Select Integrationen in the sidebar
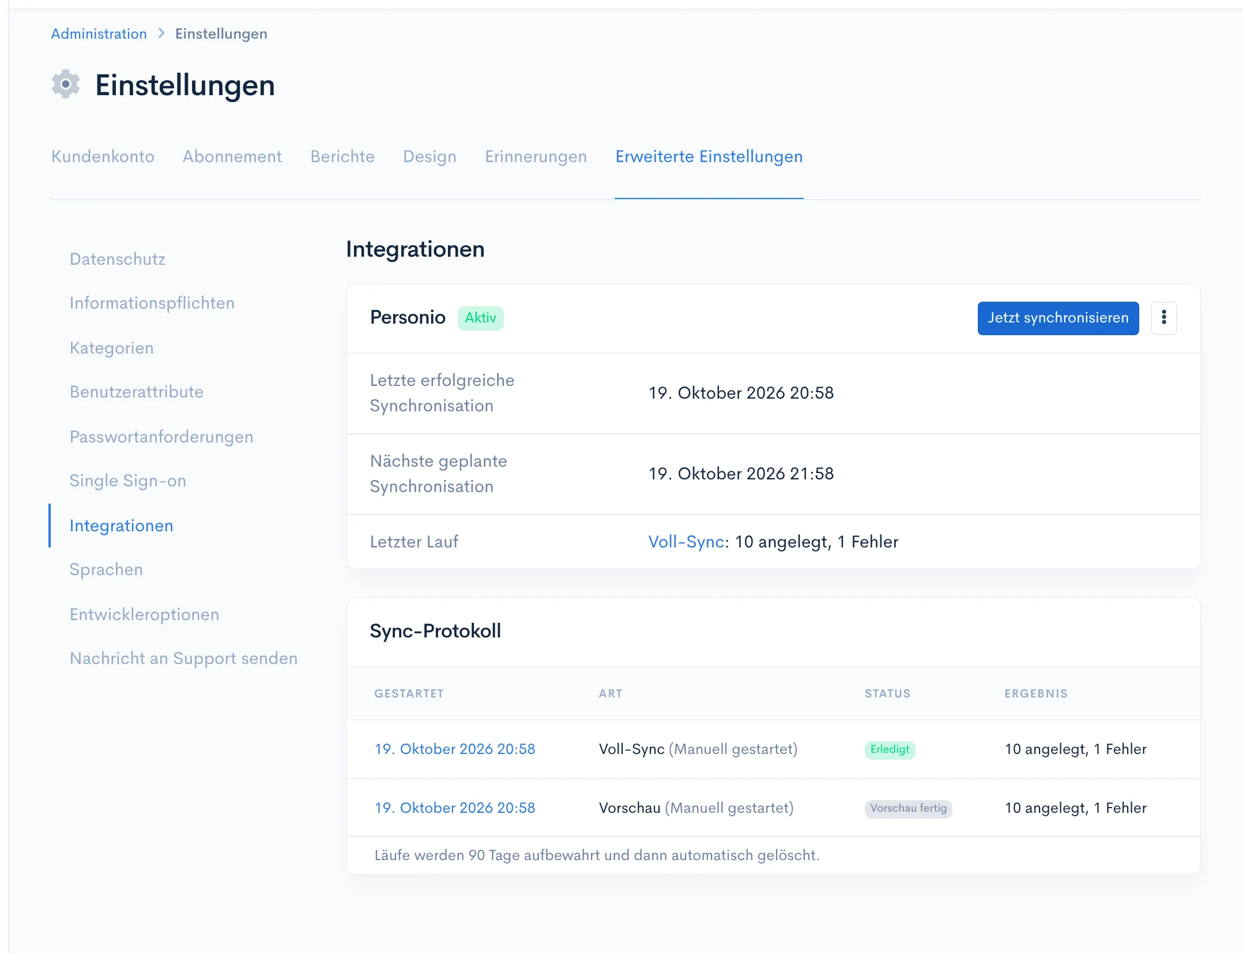The width and height of the screenshot is (1243, 953). tap(122, 526)
